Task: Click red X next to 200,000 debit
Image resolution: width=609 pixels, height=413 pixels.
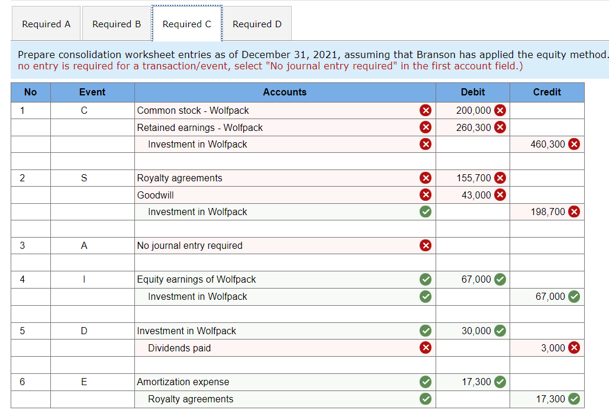Action: tap(500, 110)
